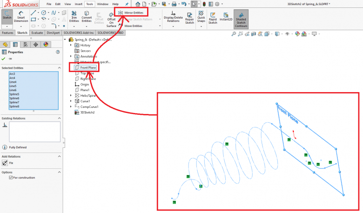Select the Circle sketch tool
The height and width of the screenshot is (213, 363).
point(44,13)
